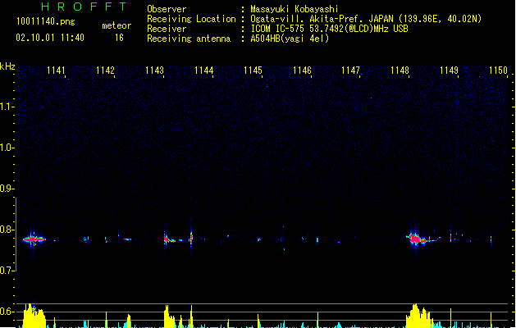
Task: Click the Receiving Location label
Action: tap(191, 19)
